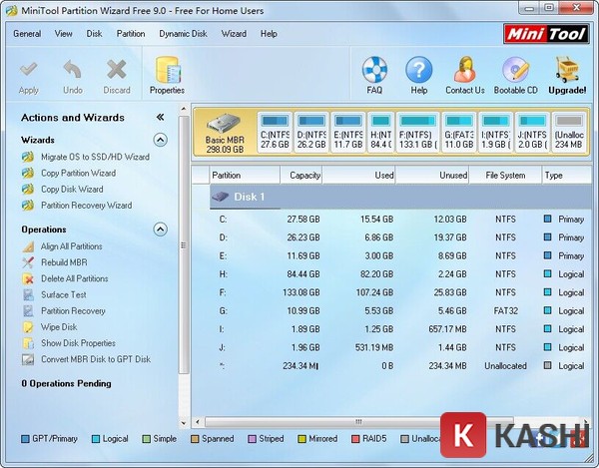Select the C: 27.58 GB partition row
This screenshot has height=468, width=599.
[400, 220]
